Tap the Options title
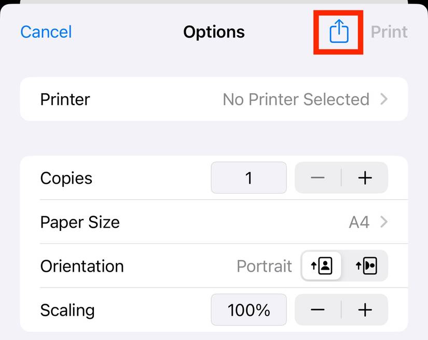Viewport: 428px width, 340px height. click(x=214, y=32)
